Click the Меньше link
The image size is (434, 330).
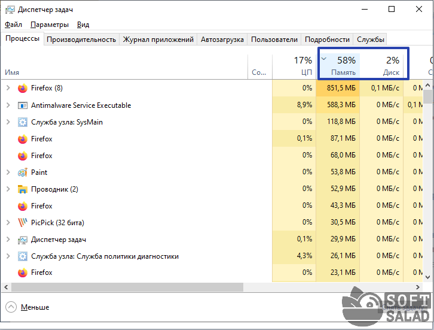tap(35, 307)
